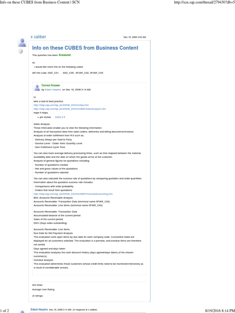Image resolution: width=235 pixels, height=313 pixels.
Task: Open the thread title 'Info on these CUBES'
Action: point(85,48)
